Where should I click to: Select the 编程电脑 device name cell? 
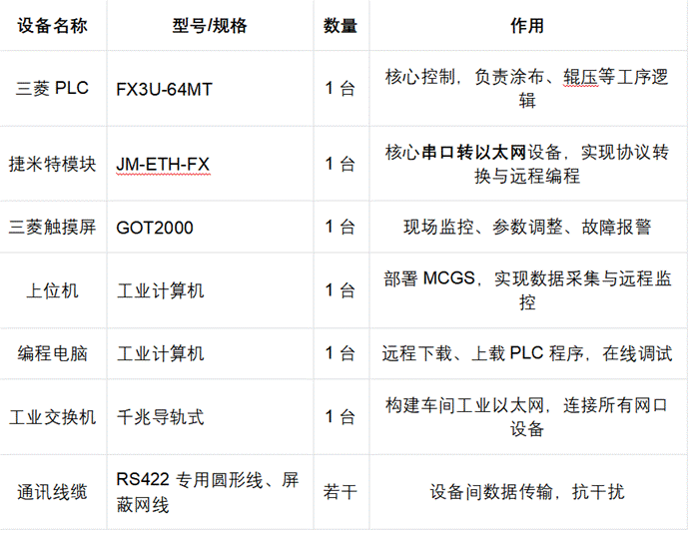tap(53, 353)
